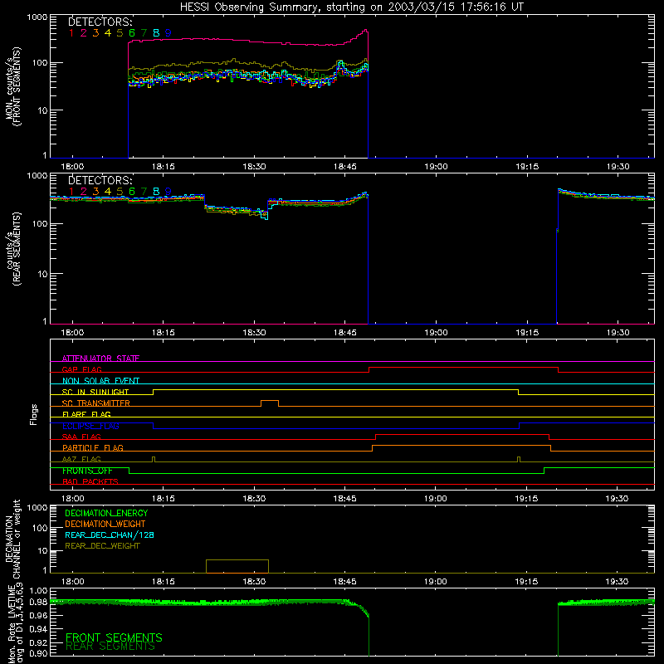Click the SAA_FLAG label
This screenshot has height=664, width=664.
click(x=81, y=437)
